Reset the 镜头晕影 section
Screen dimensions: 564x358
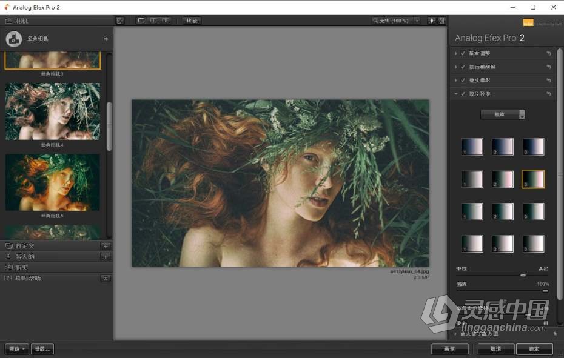[x=548, y=81]
